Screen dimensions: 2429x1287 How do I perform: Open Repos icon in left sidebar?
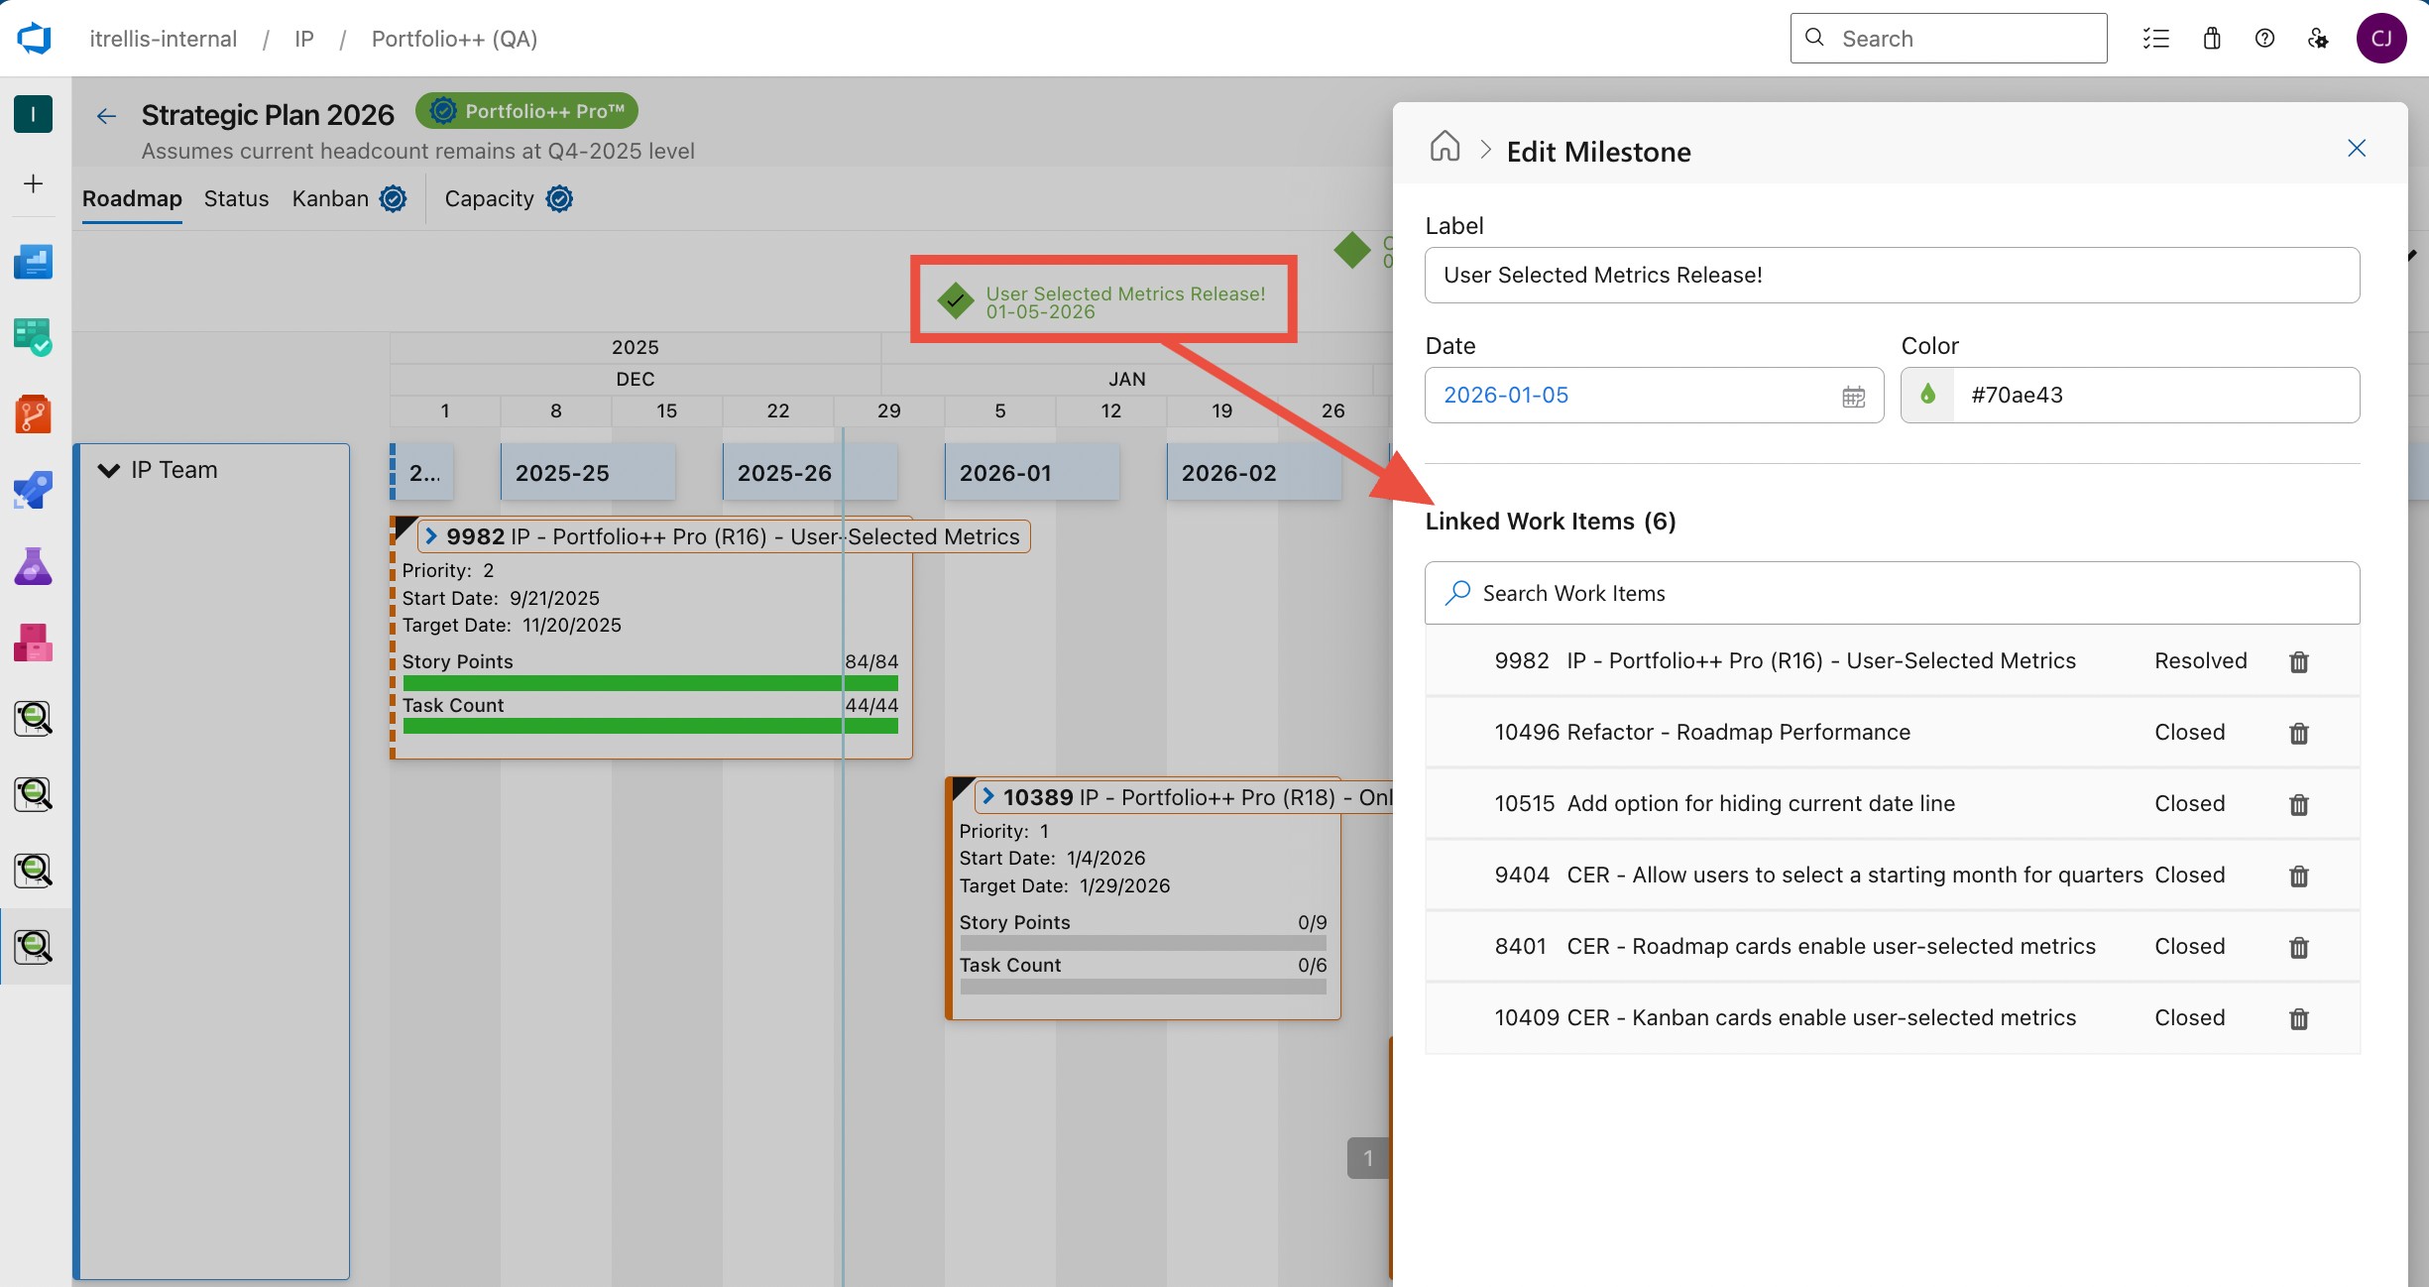(33, 413)
